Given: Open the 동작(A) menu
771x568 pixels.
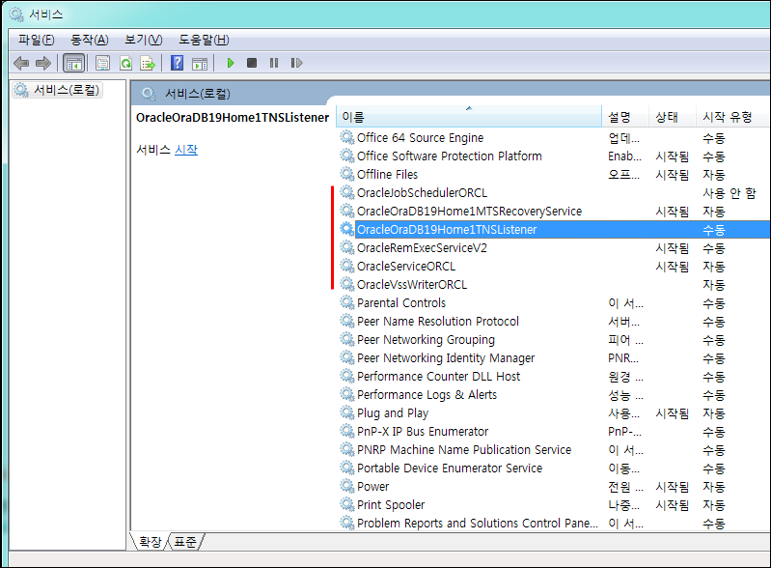Looking at the screenshot, I should pyautogui.click(x=90, y=40).
